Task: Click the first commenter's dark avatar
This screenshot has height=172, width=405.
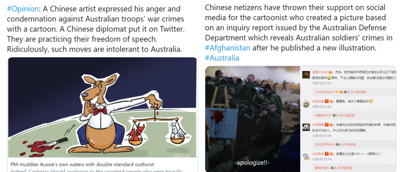Action: [x=306, y=75]
